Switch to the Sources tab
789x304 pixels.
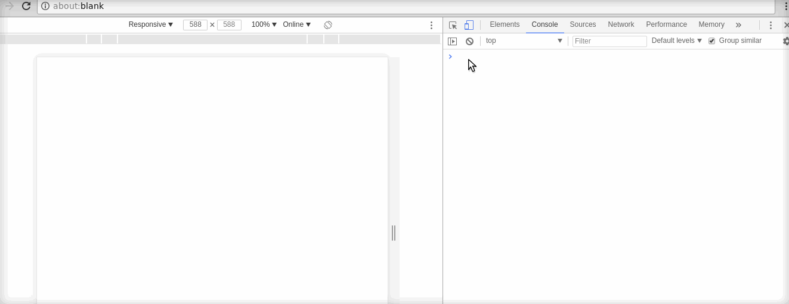pyautogui.click(x=583, y=24)
